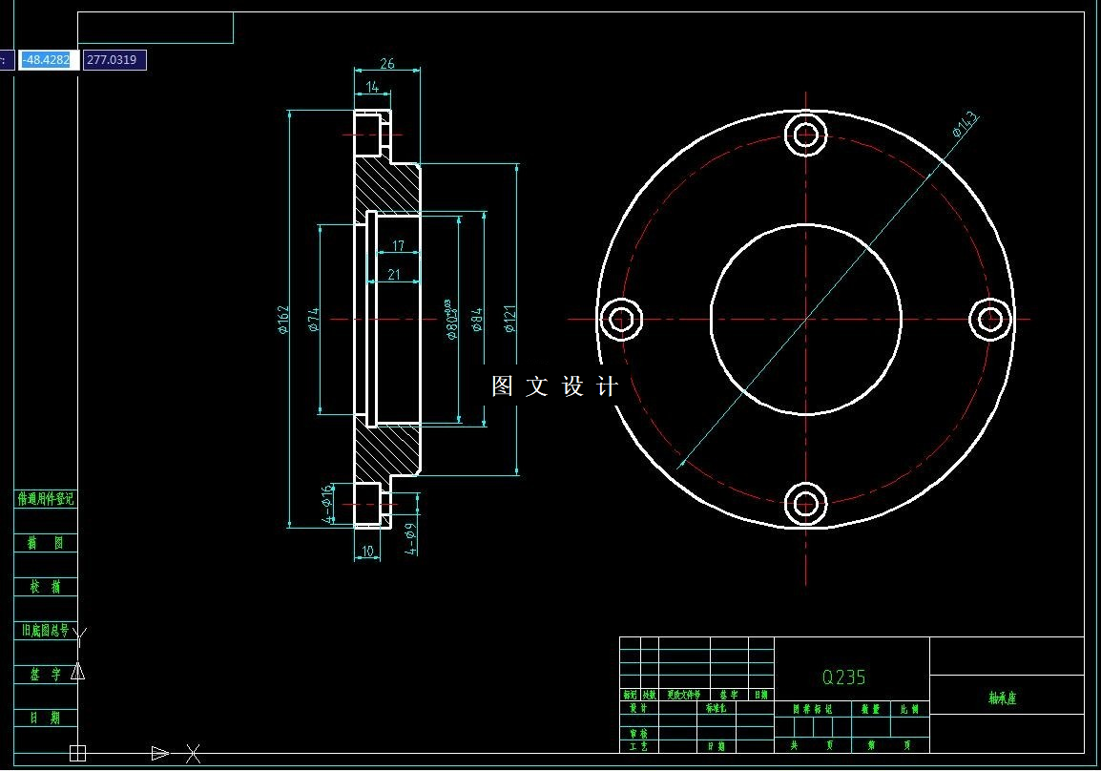Click the 轴承座 part name text
Screen dimensions: 1101x771
pyautogui.click(x=1002, y=698)
